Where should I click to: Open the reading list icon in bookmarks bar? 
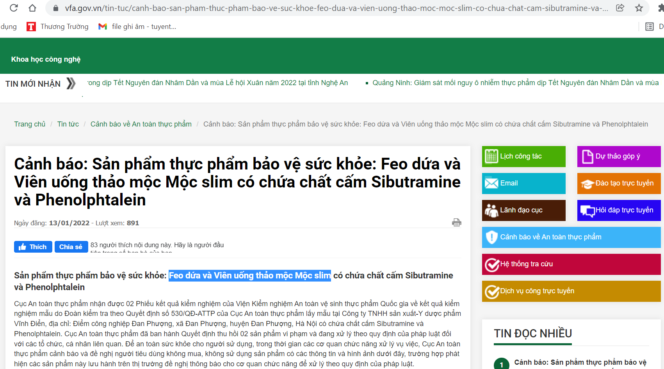point(649,27)
